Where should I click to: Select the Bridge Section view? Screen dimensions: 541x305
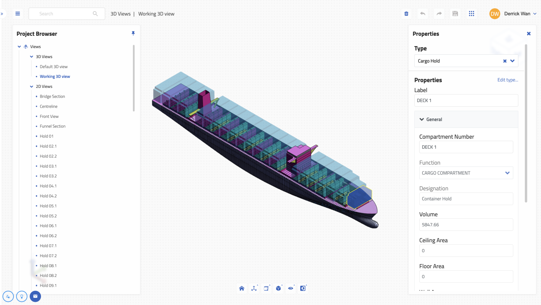coord(52,96)
